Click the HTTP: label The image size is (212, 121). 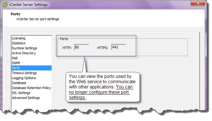click(x=67, y=48)
